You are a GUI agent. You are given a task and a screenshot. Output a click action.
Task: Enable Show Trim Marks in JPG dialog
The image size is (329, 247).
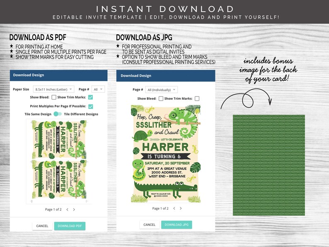[x=197, y=98]
